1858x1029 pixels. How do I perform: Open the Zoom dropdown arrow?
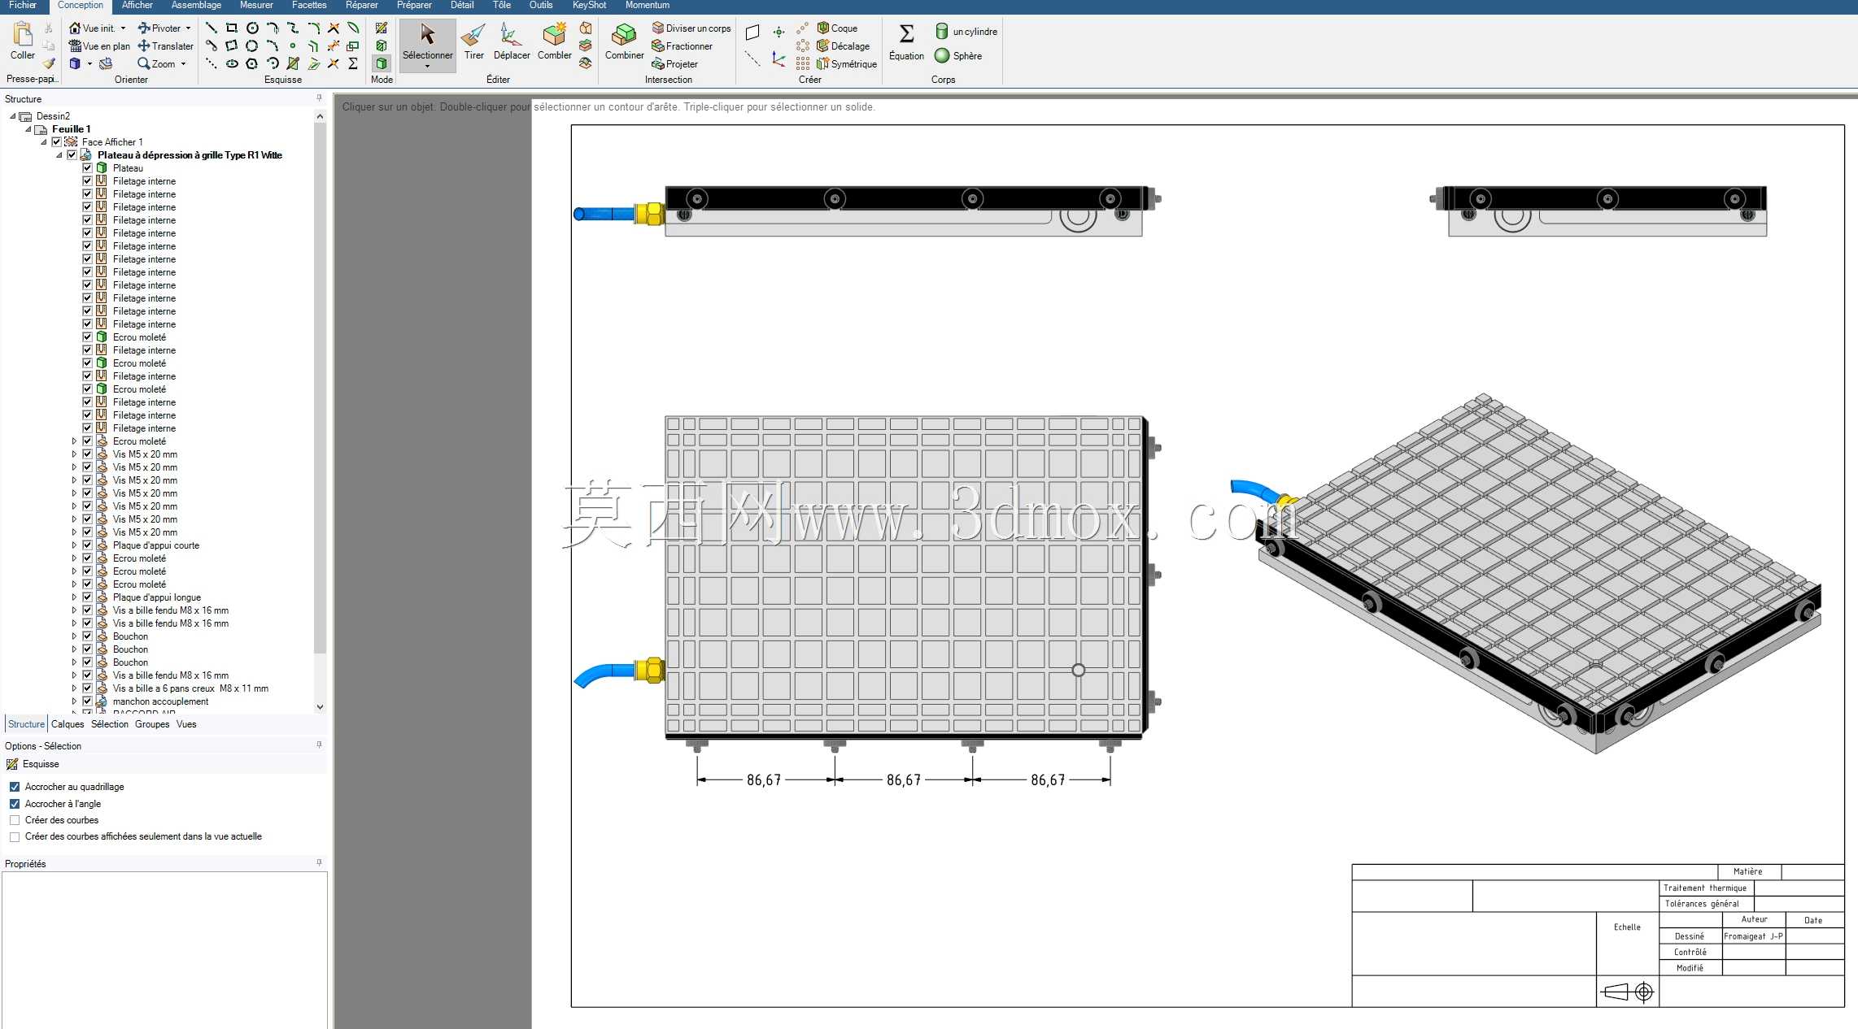pos(183,64)
